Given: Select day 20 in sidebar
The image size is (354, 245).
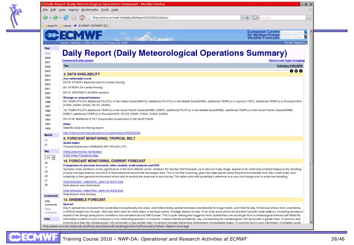Looking at the screenshot, I should pos(46,185).
